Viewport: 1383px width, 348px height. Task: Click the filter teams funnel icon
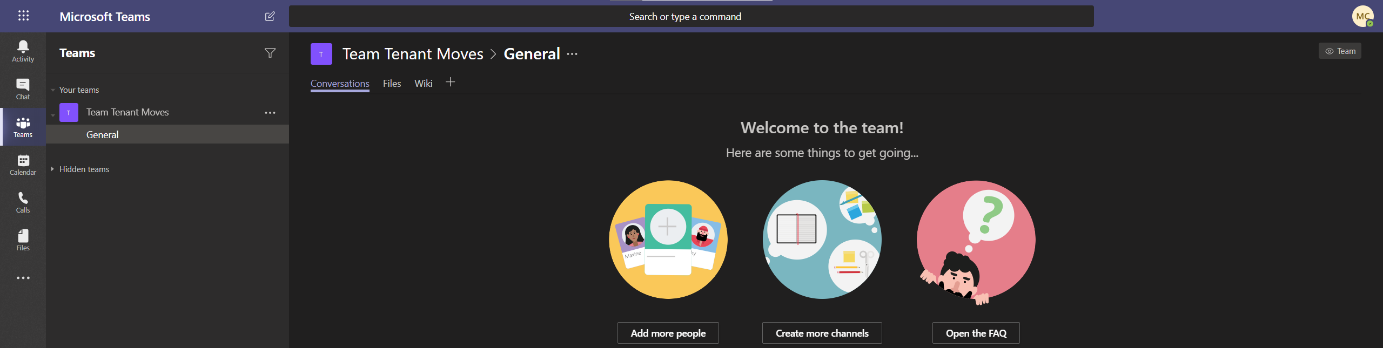click(x=270, y=53)
